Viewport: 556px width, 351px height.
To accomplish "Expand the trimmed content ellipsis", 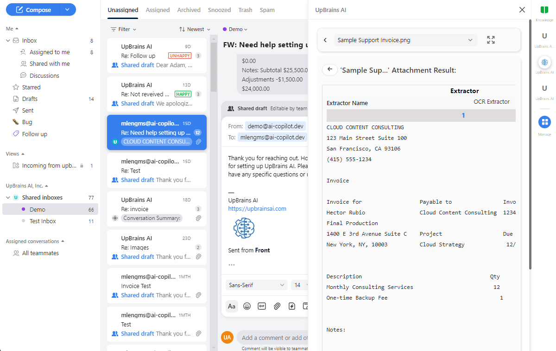I will click(x=232, y=265).
